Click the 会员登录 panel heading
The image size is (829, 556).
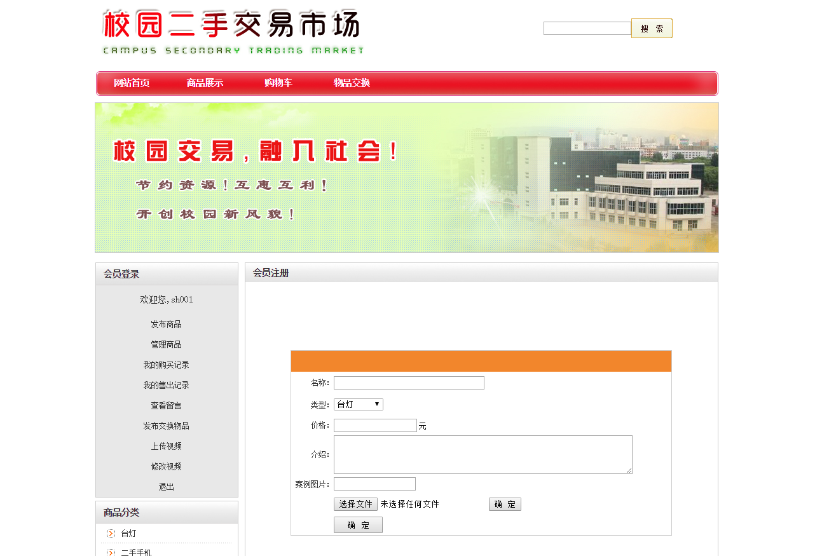pos(121,274)
